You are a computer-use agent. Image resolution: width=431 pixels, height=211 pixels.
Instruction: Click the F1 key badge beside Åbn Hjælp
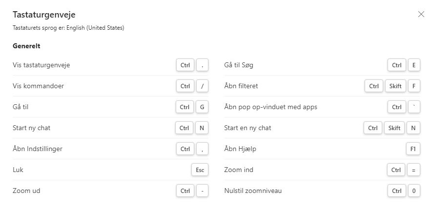click(413, 149)
